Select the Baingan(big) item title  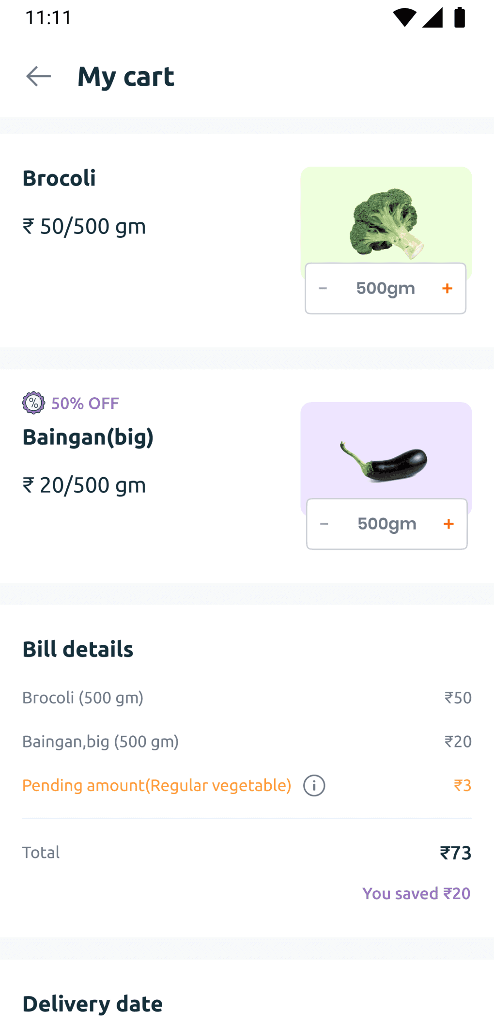tap(88, 437)
